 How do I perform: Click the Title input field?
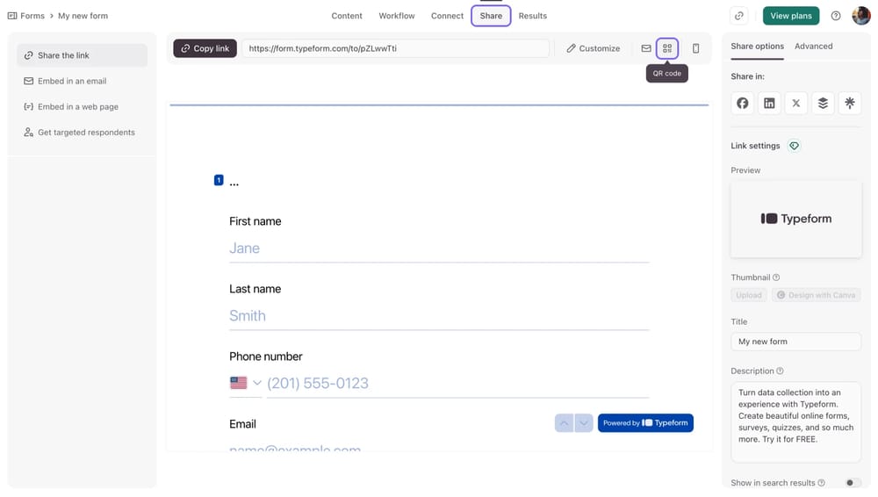tap(795, 342)
